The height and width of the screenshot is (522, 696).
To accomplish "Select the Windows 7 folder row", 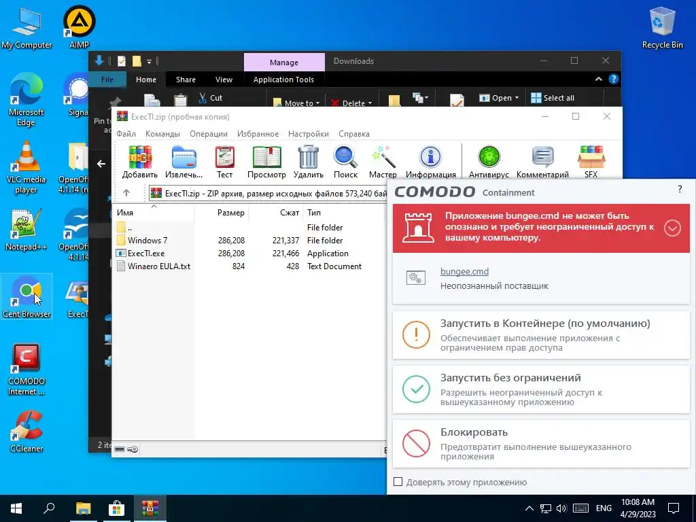I will [147, 240].
